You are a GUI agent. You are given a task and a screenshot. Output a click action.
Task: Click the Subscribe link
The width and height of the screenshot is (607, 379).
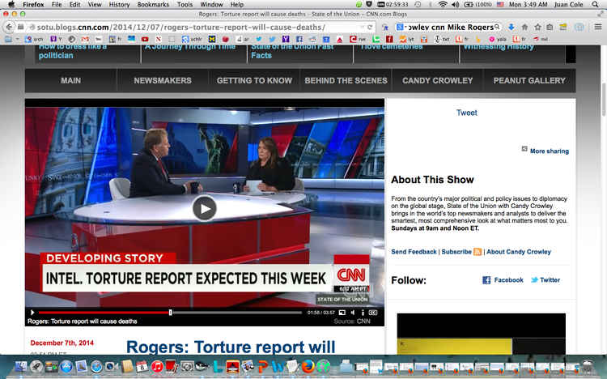click(x=456, y=252)
